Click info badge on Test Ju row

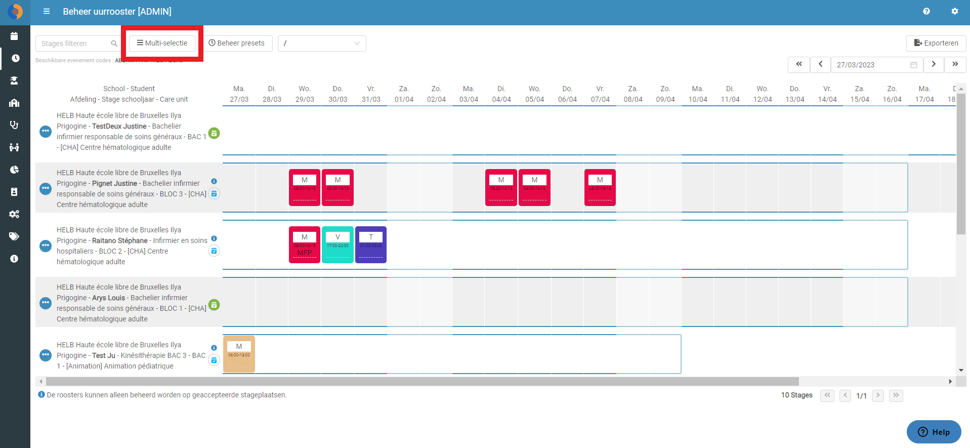214,348
